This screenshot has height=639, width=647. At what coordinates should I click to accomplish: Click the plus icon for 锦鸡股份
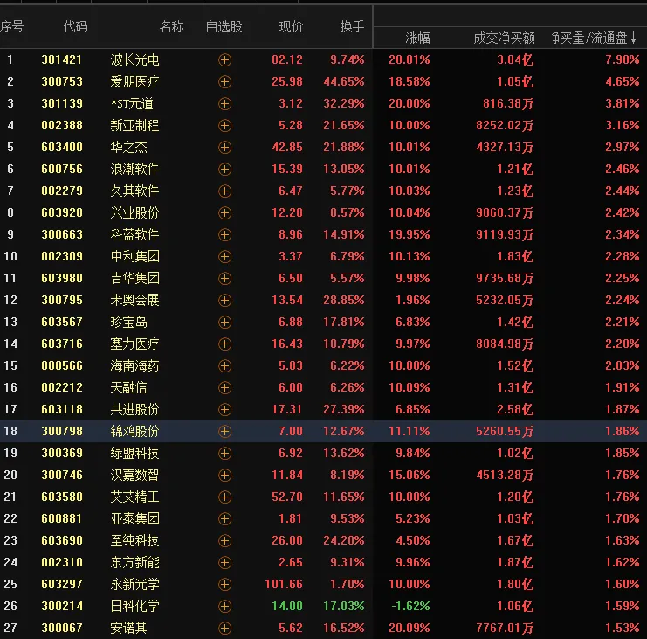[224, 431]
